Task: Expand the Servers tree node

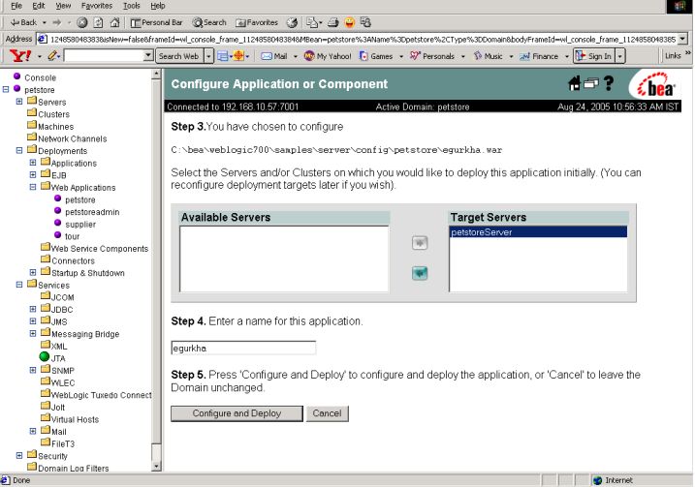Action: (19, 102)
